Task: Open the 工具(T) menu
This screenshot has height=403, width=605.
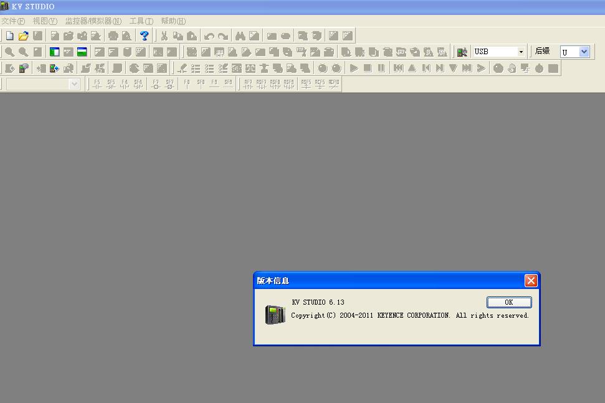Action: tap(141, 21)
